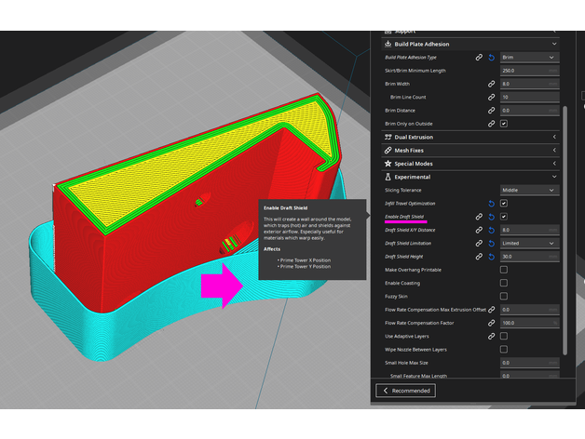This screenshot has height=439, width=585.
Task: Reset Infill Travel Optimization setting
Action: click(x=491, y=203)
